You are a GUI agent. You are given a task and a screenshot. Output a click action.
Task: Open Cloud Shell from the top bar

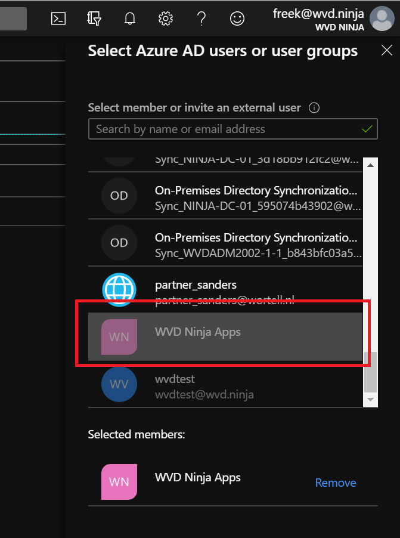[x=58, y=18]
